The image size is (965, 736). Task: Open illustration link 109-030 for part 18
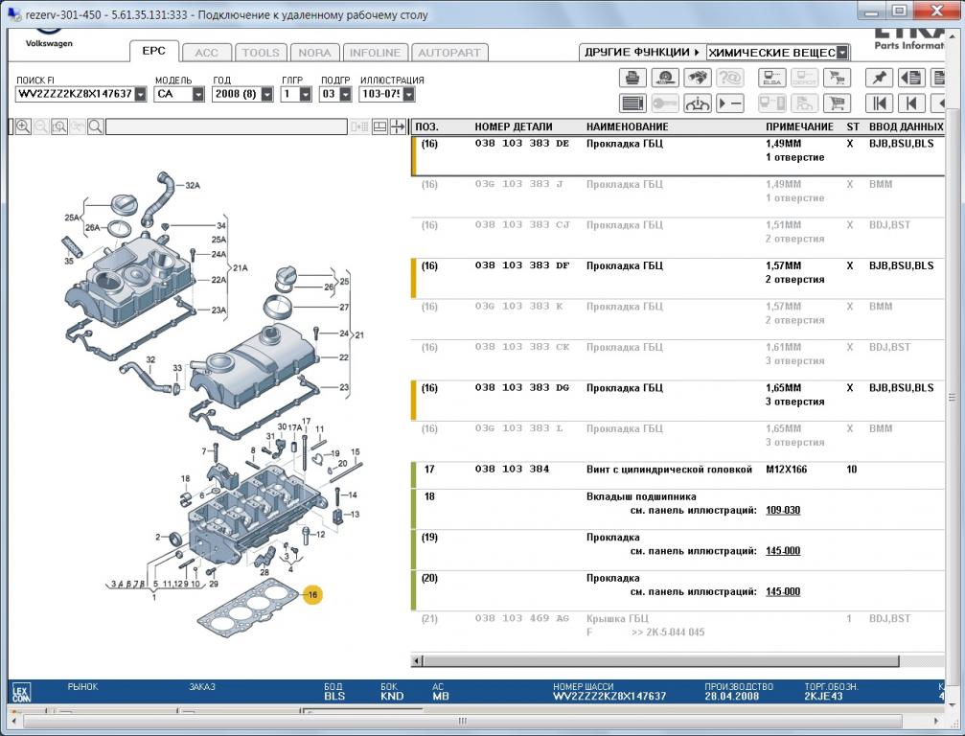tap(783, 510)
